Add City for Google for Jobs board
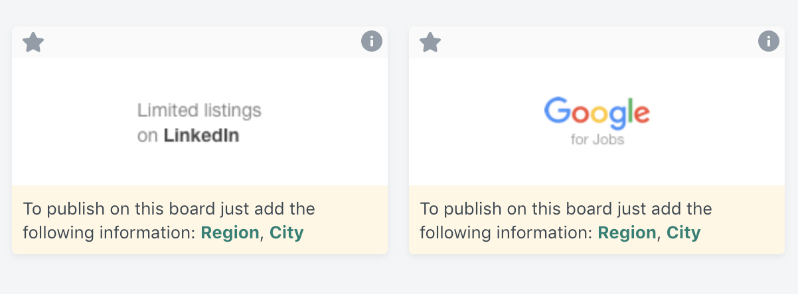 pyautogui.click(x=683, y=233)
